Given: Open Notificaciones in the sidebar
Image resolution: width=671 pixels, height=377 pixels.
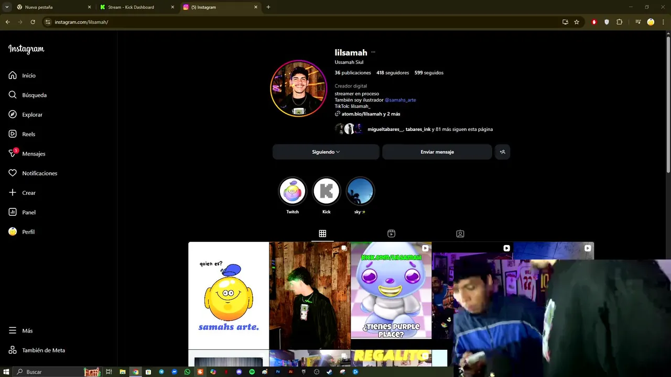Looking at the screenshot, I should coord(33,173).
